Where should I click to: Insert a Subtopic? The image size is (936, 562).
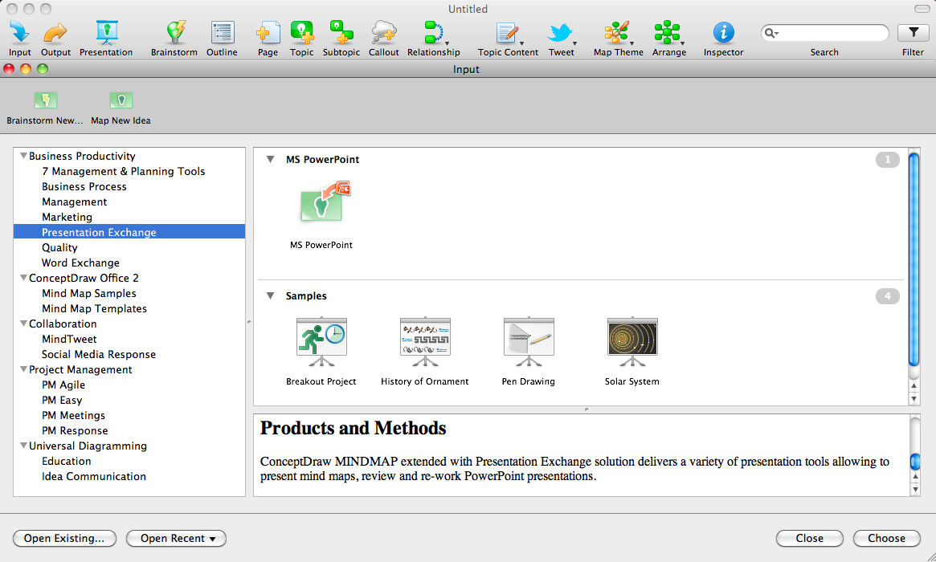click(x=341, y=32)
